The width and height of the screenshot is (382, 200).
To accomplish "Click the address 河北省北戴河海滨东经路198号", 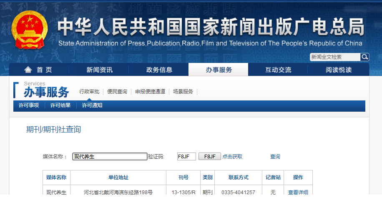I will 118,192.
